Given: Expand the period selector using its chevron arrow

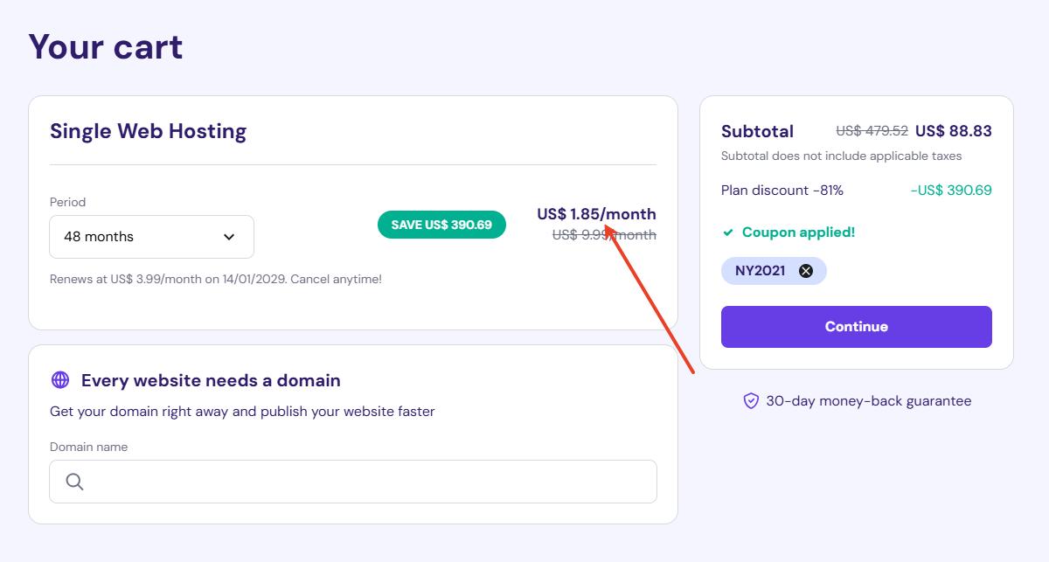Looking at the screenshot, I should pos(229,237).
